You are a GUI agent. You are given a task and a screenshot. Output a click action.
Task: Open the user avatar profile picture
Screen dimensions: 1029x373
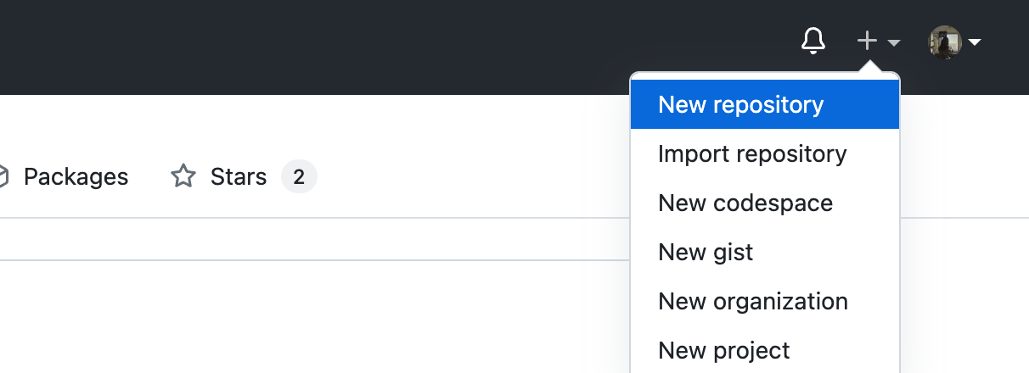coord(945,42)
